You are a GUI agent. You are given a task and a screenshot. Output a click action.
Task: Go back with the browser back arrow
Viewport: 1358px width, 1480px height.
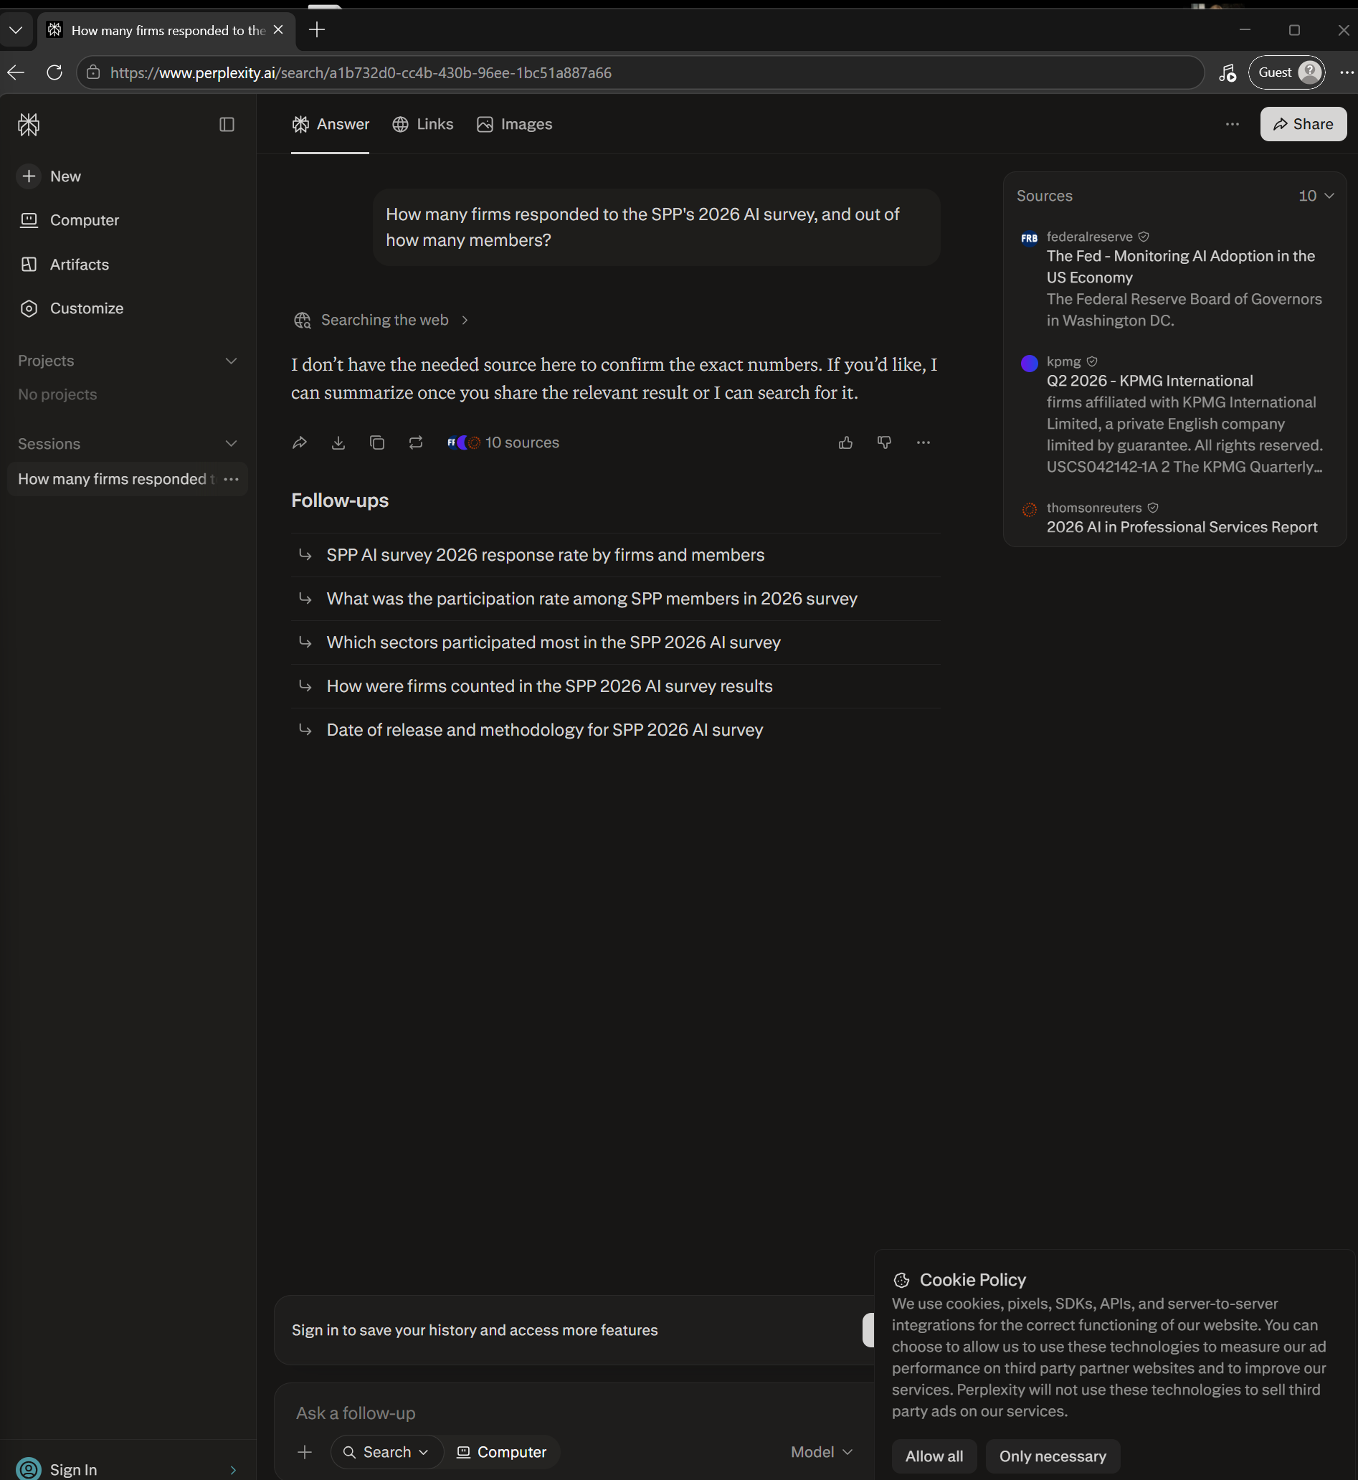(16, 72)
